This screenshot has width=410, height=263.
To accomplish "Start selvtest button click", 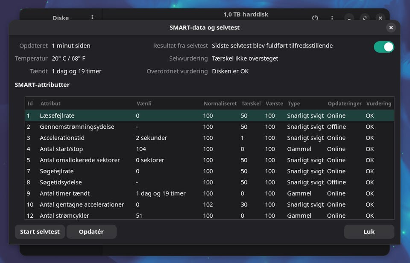I will pyautogui.click(x=40, y=232).
